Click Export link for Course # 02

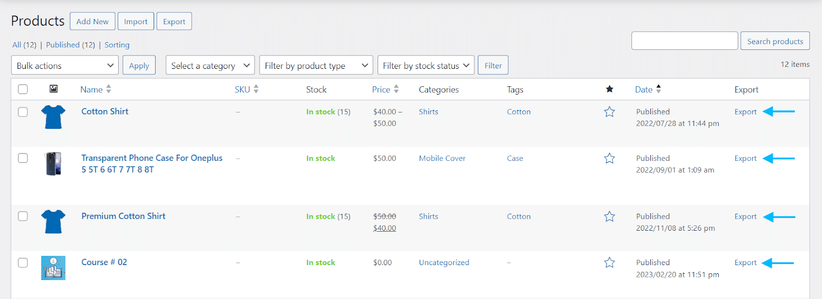pos(745,263)
